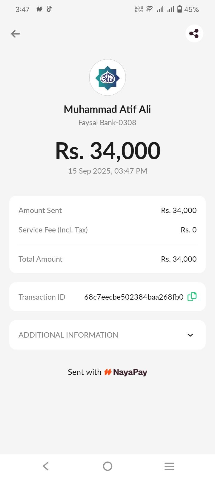
Task: Tap recipient name Muhammad Atif Ali
Action: coord(107,109)
